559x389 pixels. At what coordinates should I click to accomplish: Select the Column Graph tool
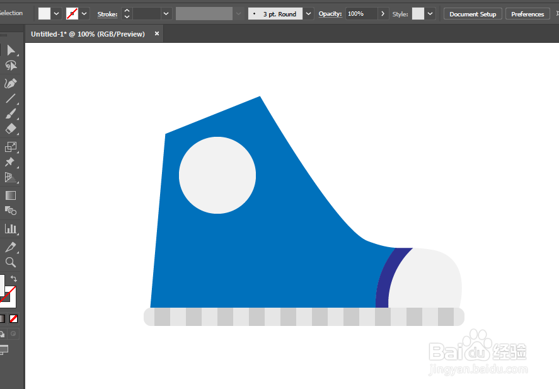pos(11,229)
